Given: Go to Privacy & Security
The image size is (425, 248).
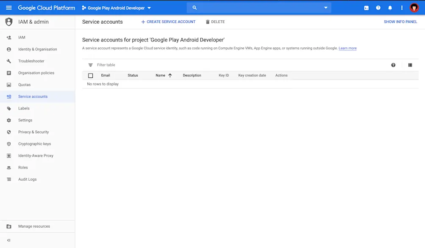Looking at the screenshot, I should [33, 132].
